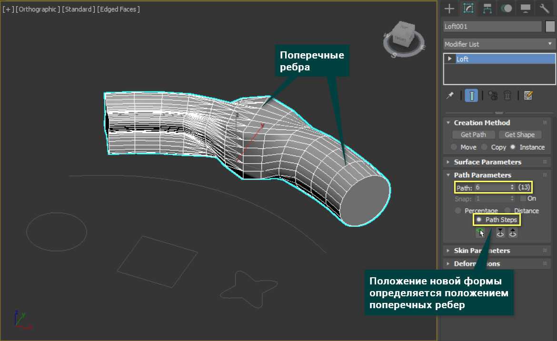Select the Distance radio option
This screenshot has width=557, height=341.
point(507,211)
